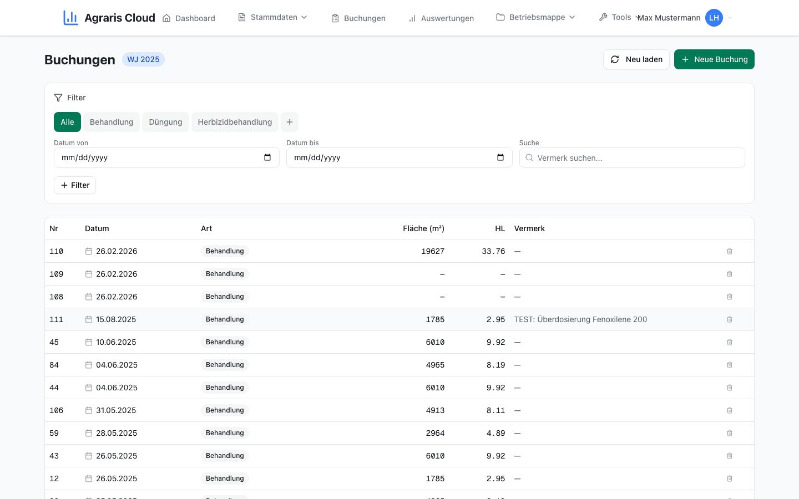This screenshot has height=499, width=799.
Task: Create a Neue Buchung
Action: 714,59
